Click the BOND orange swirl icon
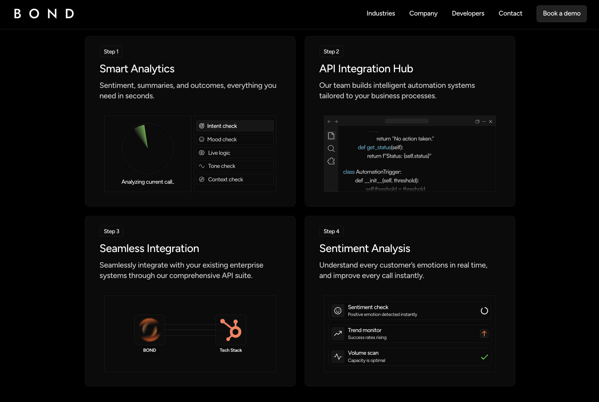This screenshot has height=402, width=599. tap(150, 330)
